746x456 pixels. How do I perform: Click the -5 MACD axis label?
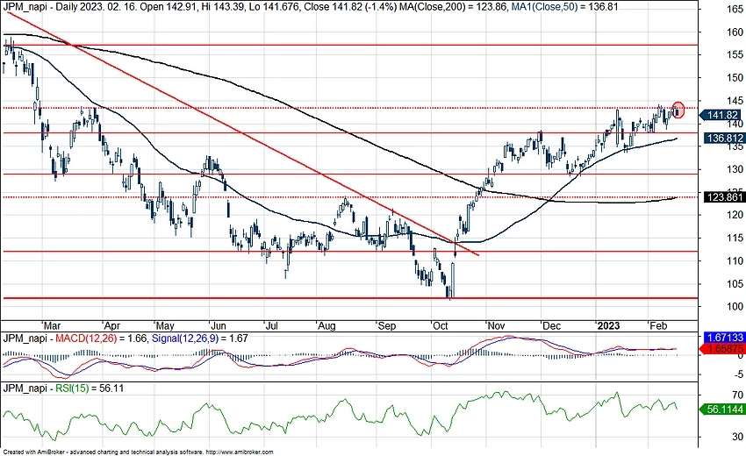[x=737, y=375]
